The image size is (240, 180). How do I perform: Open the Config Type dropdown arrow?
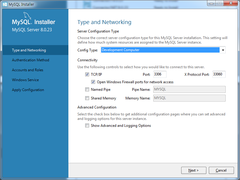[223, 50]
